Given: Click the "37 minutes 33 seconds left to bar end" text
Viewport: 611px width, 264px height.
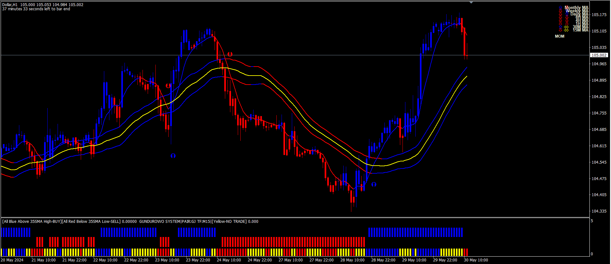Looking at the screenshot, I should tap(36, 9).
